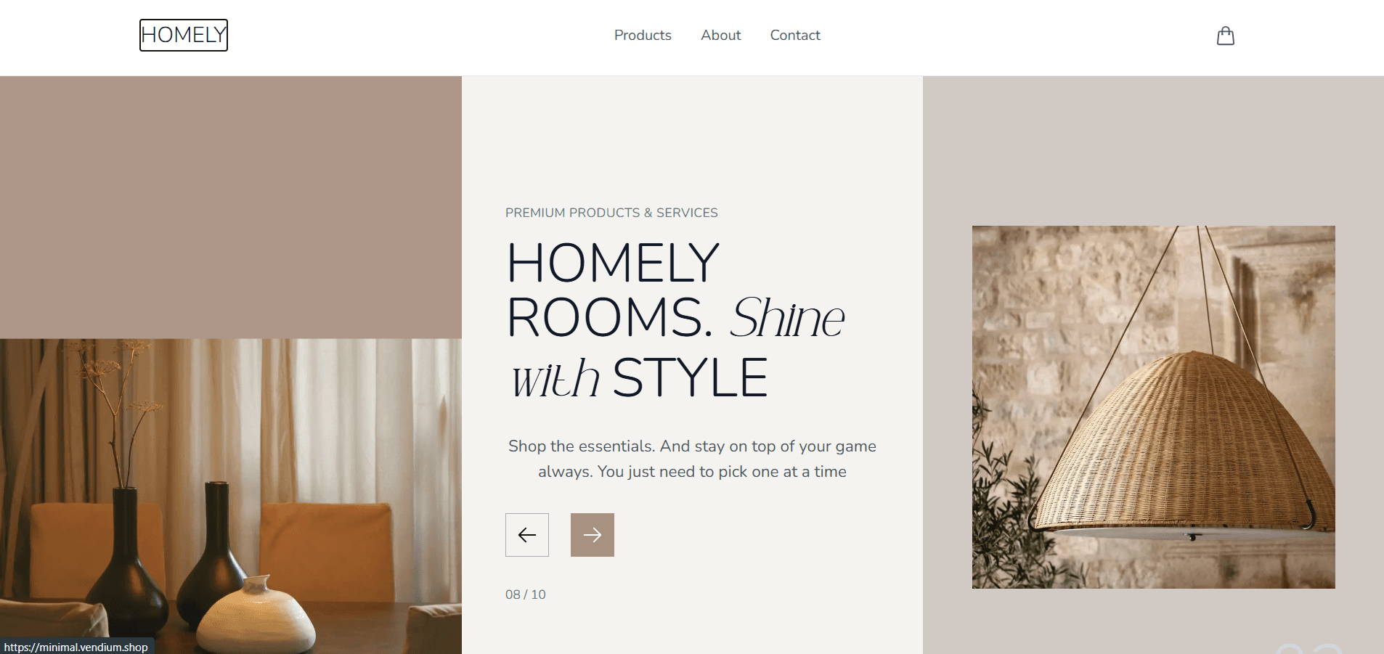
Task: Click the partial circle outlines below lamp image
Action: pyautogui.click(x=1309, y=648)
